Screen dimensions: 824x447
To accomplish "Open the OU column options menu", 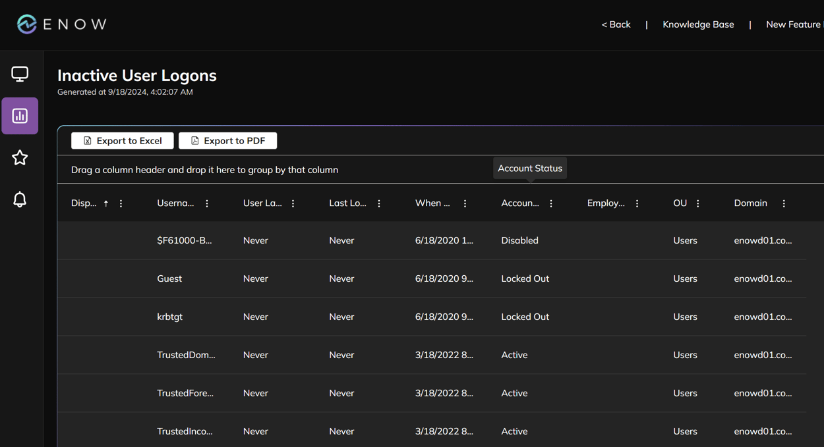I will [x=697, y=203].
